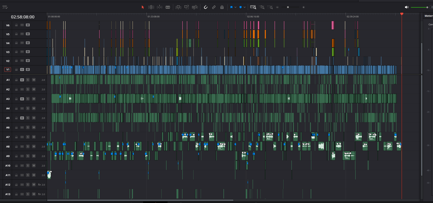Toggle auto select on track V1
433x203 pixels.
click(x=22, y=69)
